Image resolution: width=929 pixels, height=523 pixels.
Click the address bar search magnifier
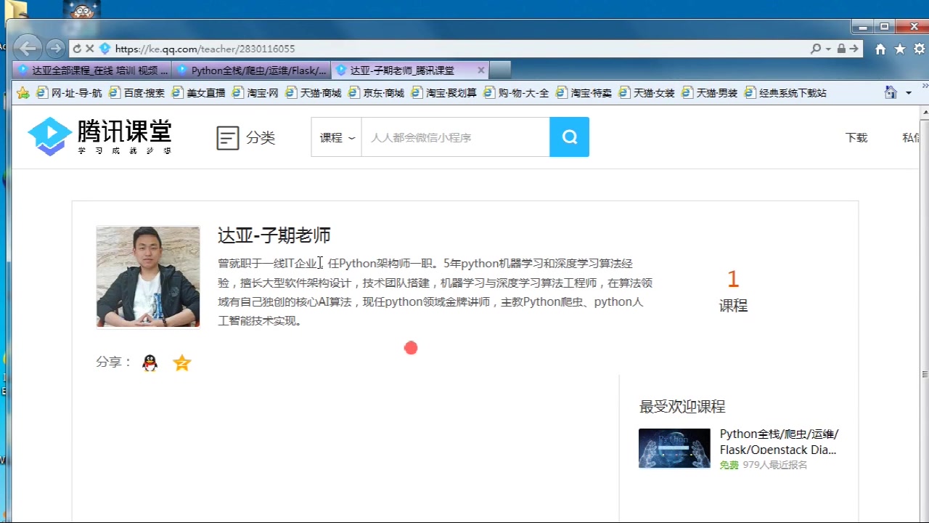[x=816, y=49]
